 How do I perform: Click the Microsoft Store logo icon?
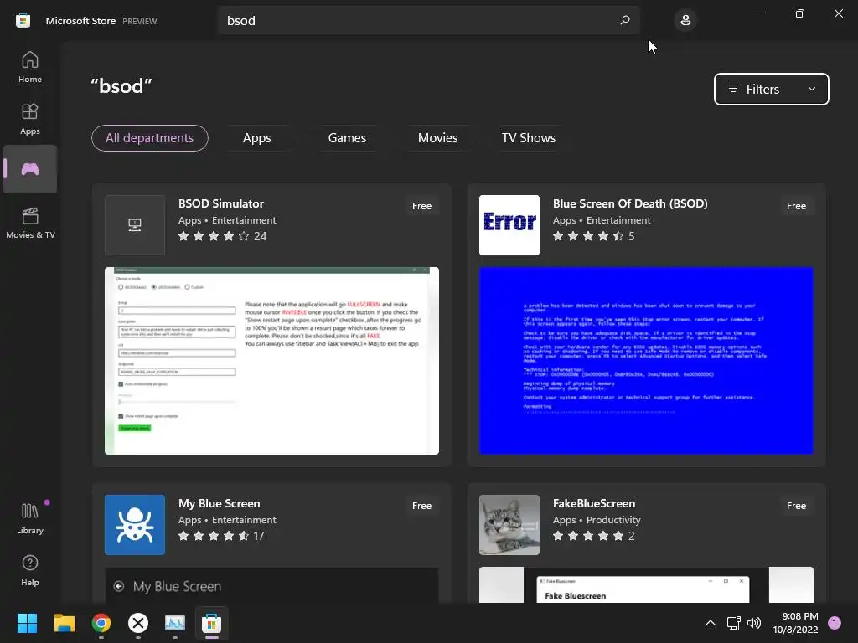pyautogui.click(x=23, y=21)
